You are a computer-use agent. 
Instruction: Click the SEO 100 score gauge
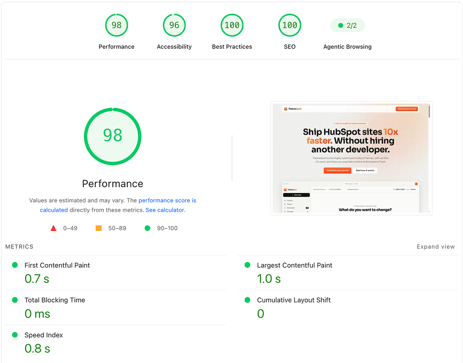tap(290, 25)
